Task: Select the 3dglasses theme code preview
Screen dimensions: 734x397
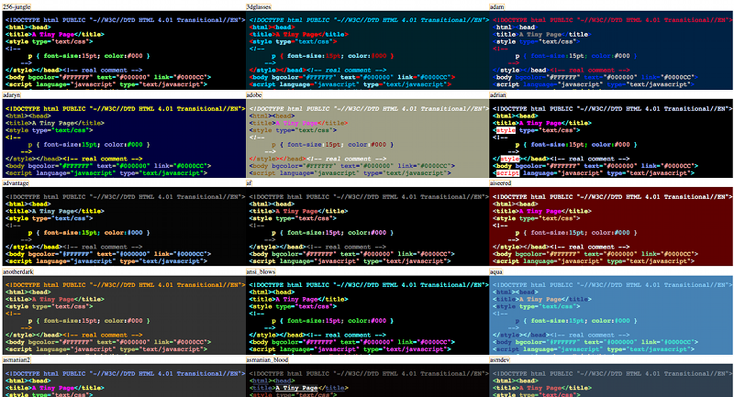Action: pyautogui.click(x=366, y=50)
